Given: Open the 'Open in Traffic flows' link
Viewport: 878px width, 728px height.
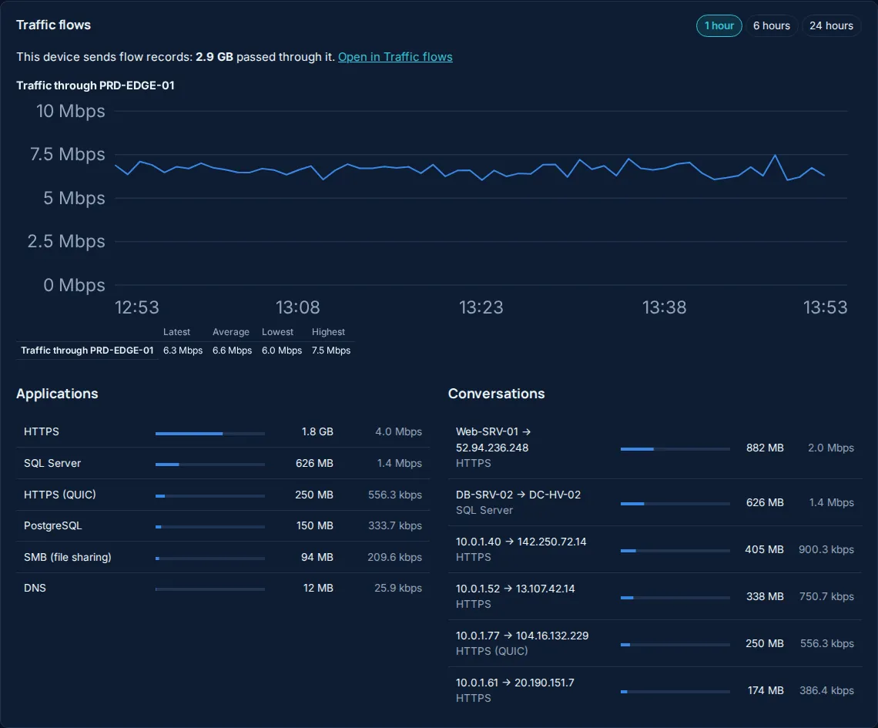Looking at the screenshot, I should (395, 56).
